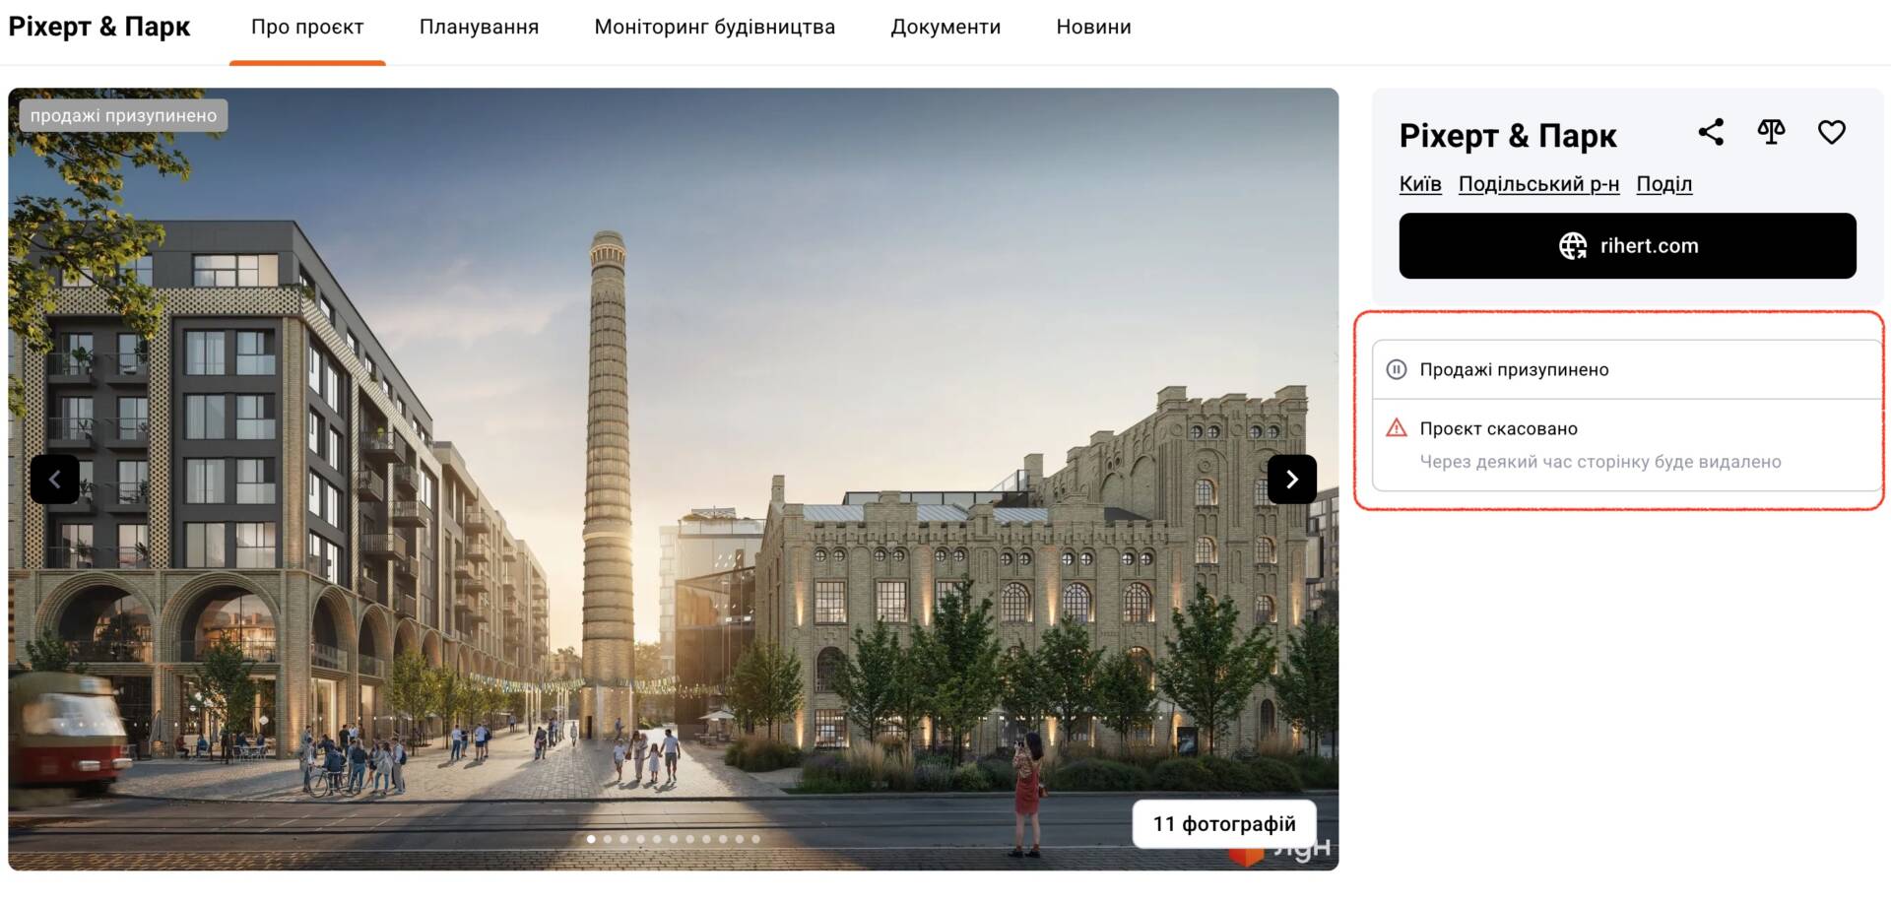Viewport: 1891px width, 901px height.
Task: Jump to the last carousel dot
Action: coord(755,839)
